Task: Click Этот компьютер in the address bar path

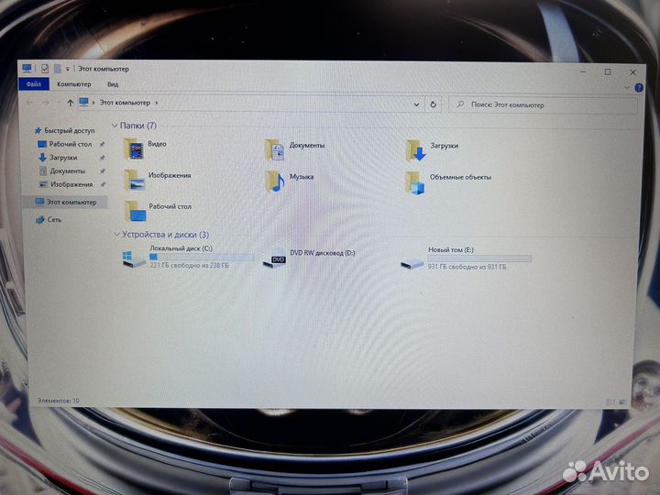Action: pos(125,103)
